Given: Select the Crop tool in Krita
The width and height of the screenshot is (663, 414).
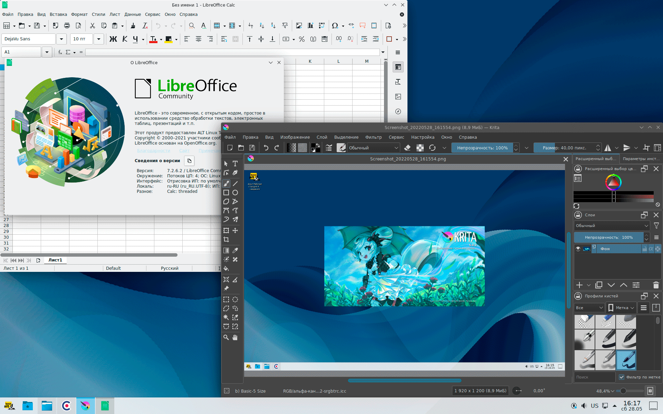Looking at the screenshot, I should [x=226, y=239].
